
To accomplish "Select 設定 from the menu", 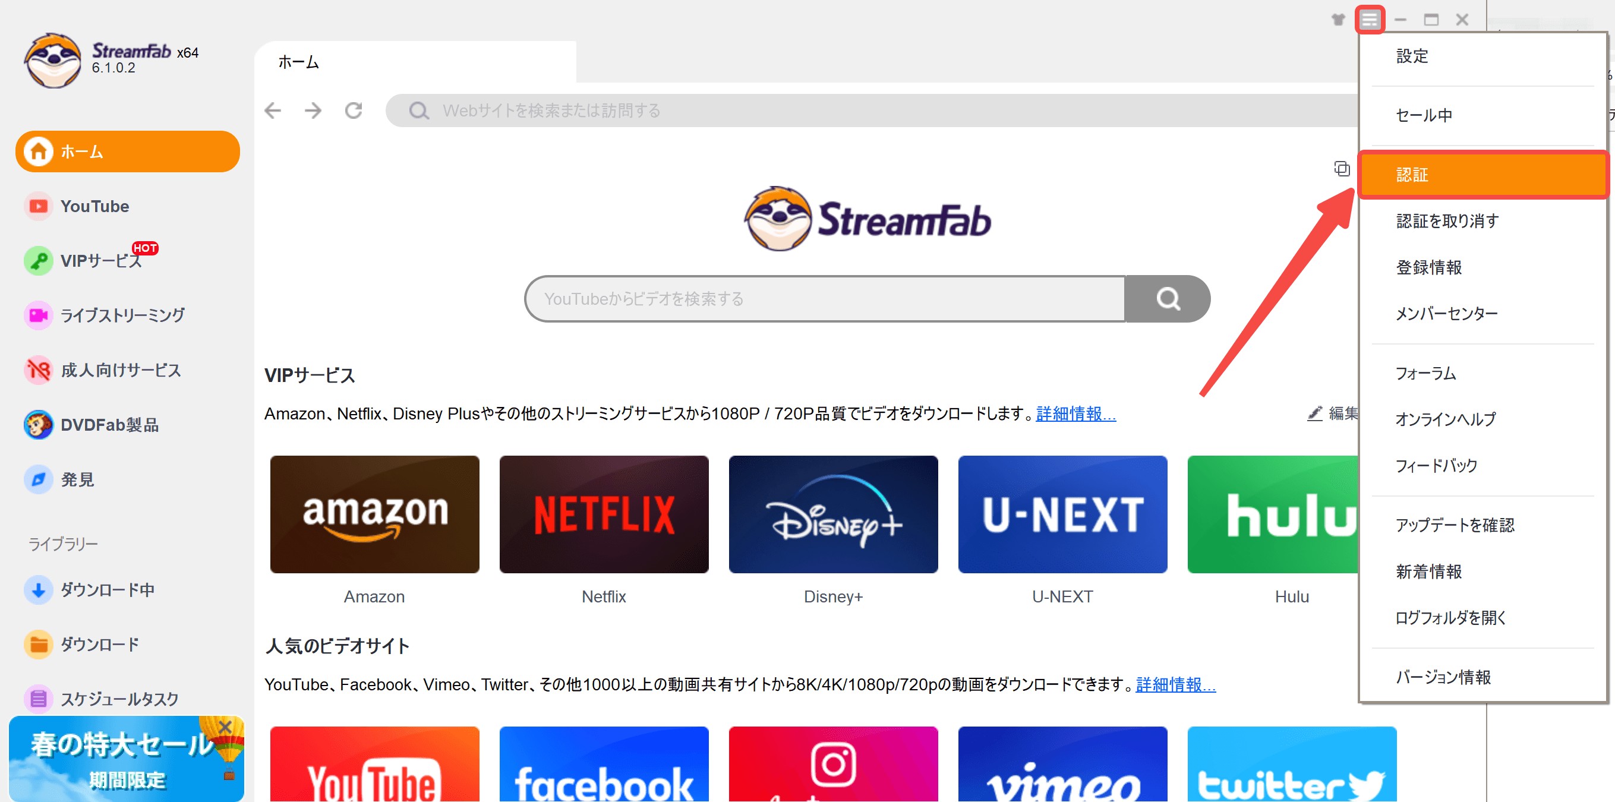I will (x=1482, y=56).
